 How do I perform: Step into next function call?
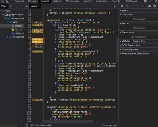132,6
